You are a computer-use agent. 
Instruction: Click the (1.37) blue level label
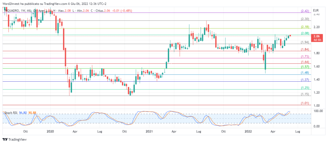coord(305,80)
